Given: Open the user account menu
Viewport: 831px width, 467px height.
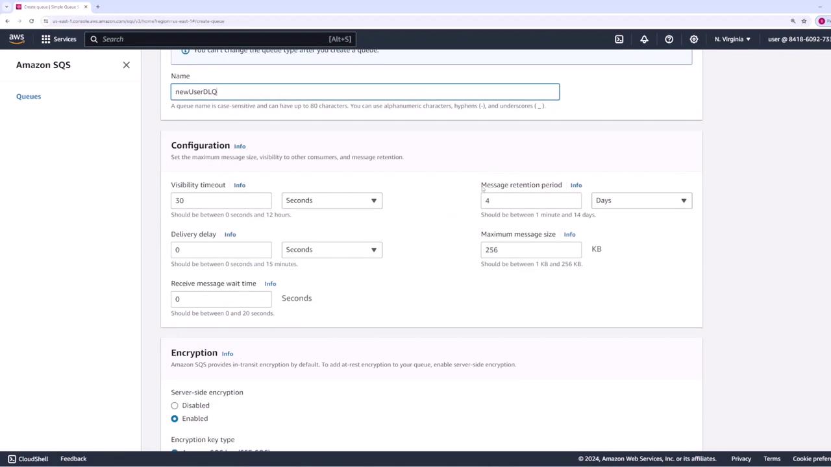Looking at the screenshot, I should (x=799, y=39).
